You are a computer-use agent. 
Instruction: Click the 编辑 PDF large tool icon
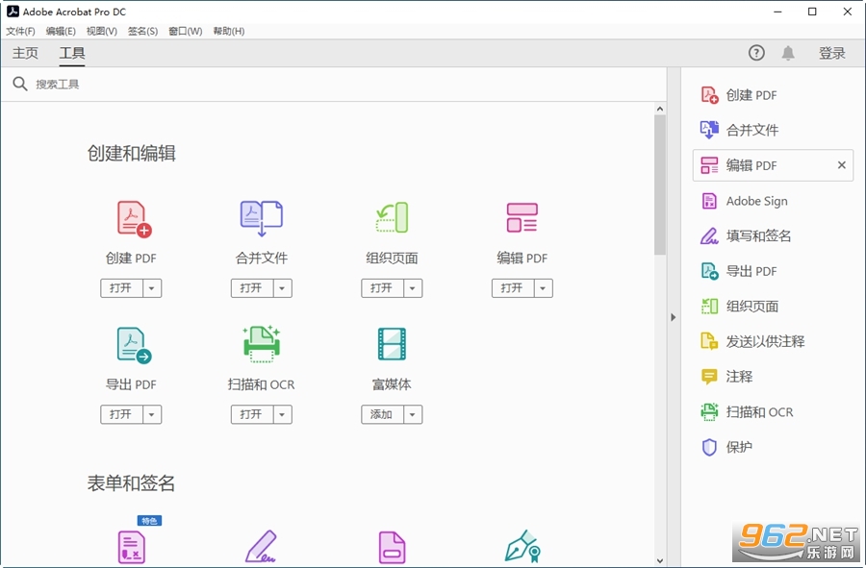click(522, 217)
